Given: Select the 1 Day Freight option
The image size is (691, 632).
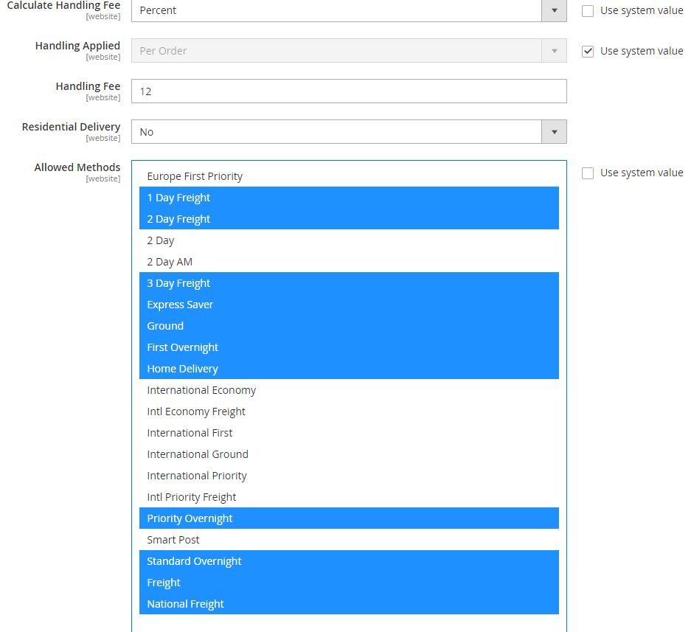Looking at the screenshot, I should (178, 198).
